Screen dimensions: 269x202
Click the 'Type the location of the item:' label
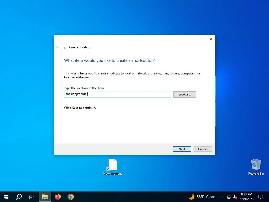(x=84, y=88)
